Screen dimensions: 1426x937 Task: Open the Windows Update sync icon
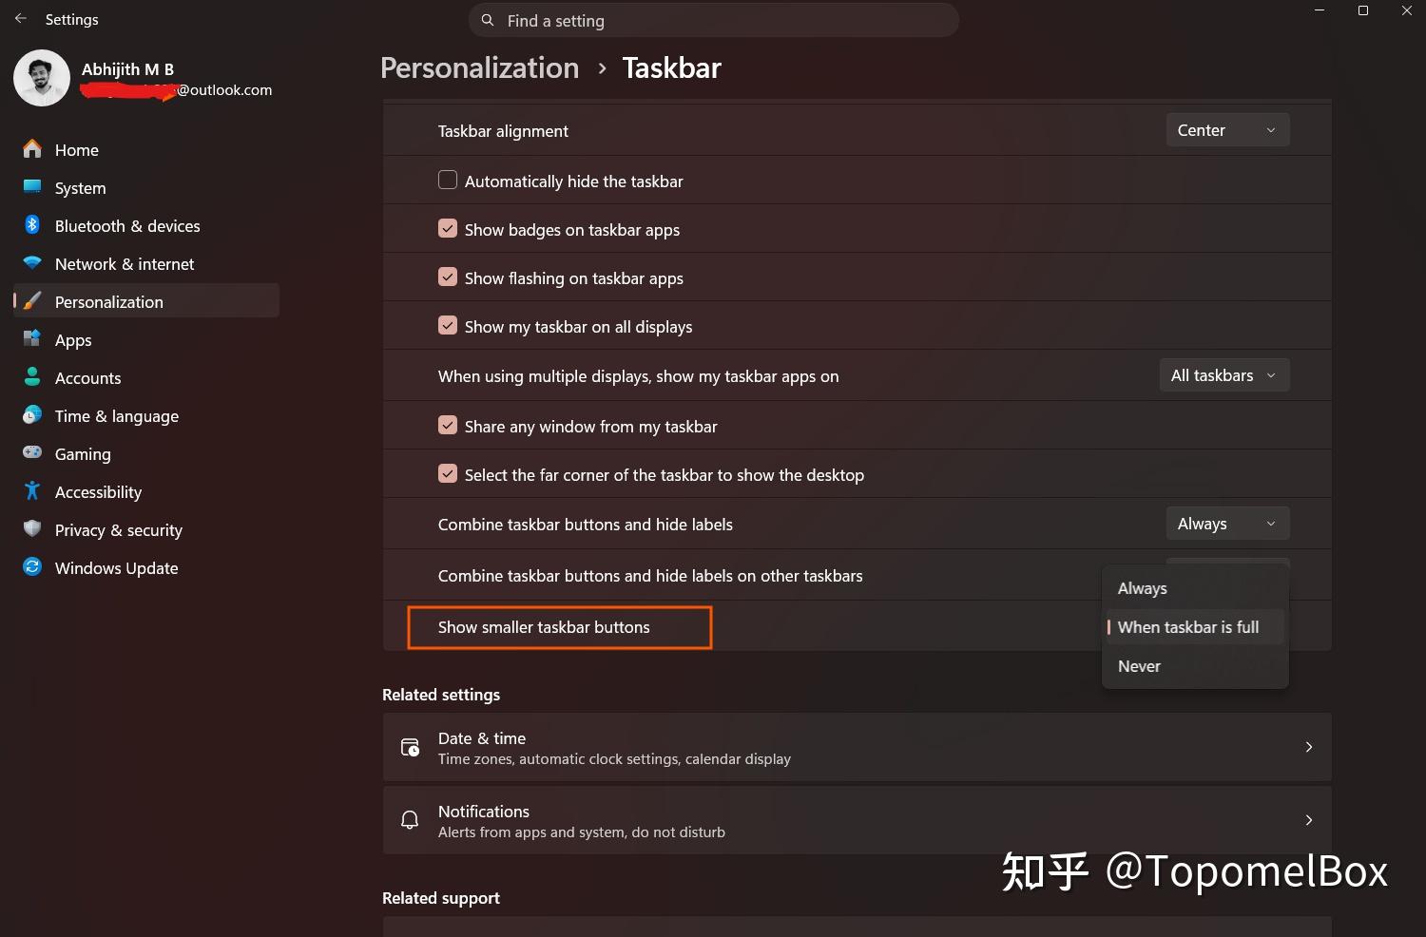coord(32,567)
